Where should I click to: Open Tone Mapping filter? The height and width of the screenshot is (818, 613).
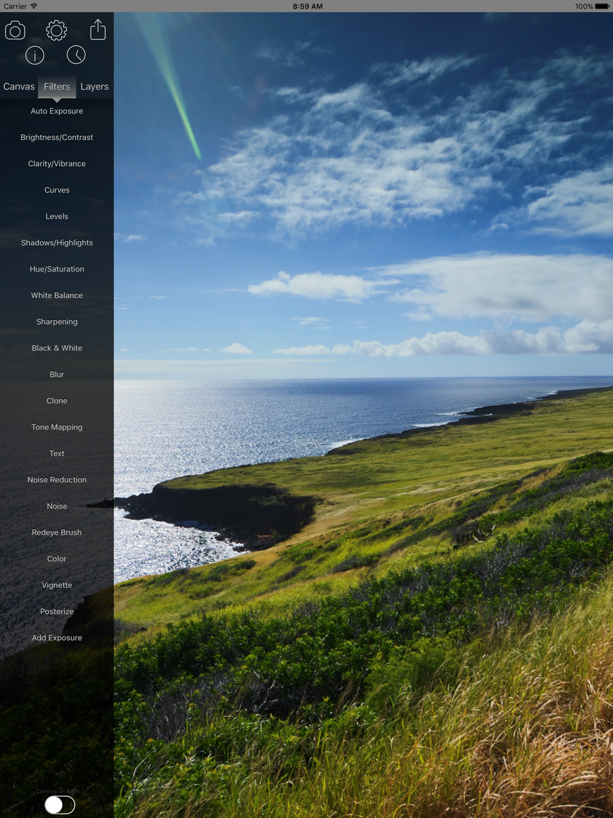click(x=57, y=427)
